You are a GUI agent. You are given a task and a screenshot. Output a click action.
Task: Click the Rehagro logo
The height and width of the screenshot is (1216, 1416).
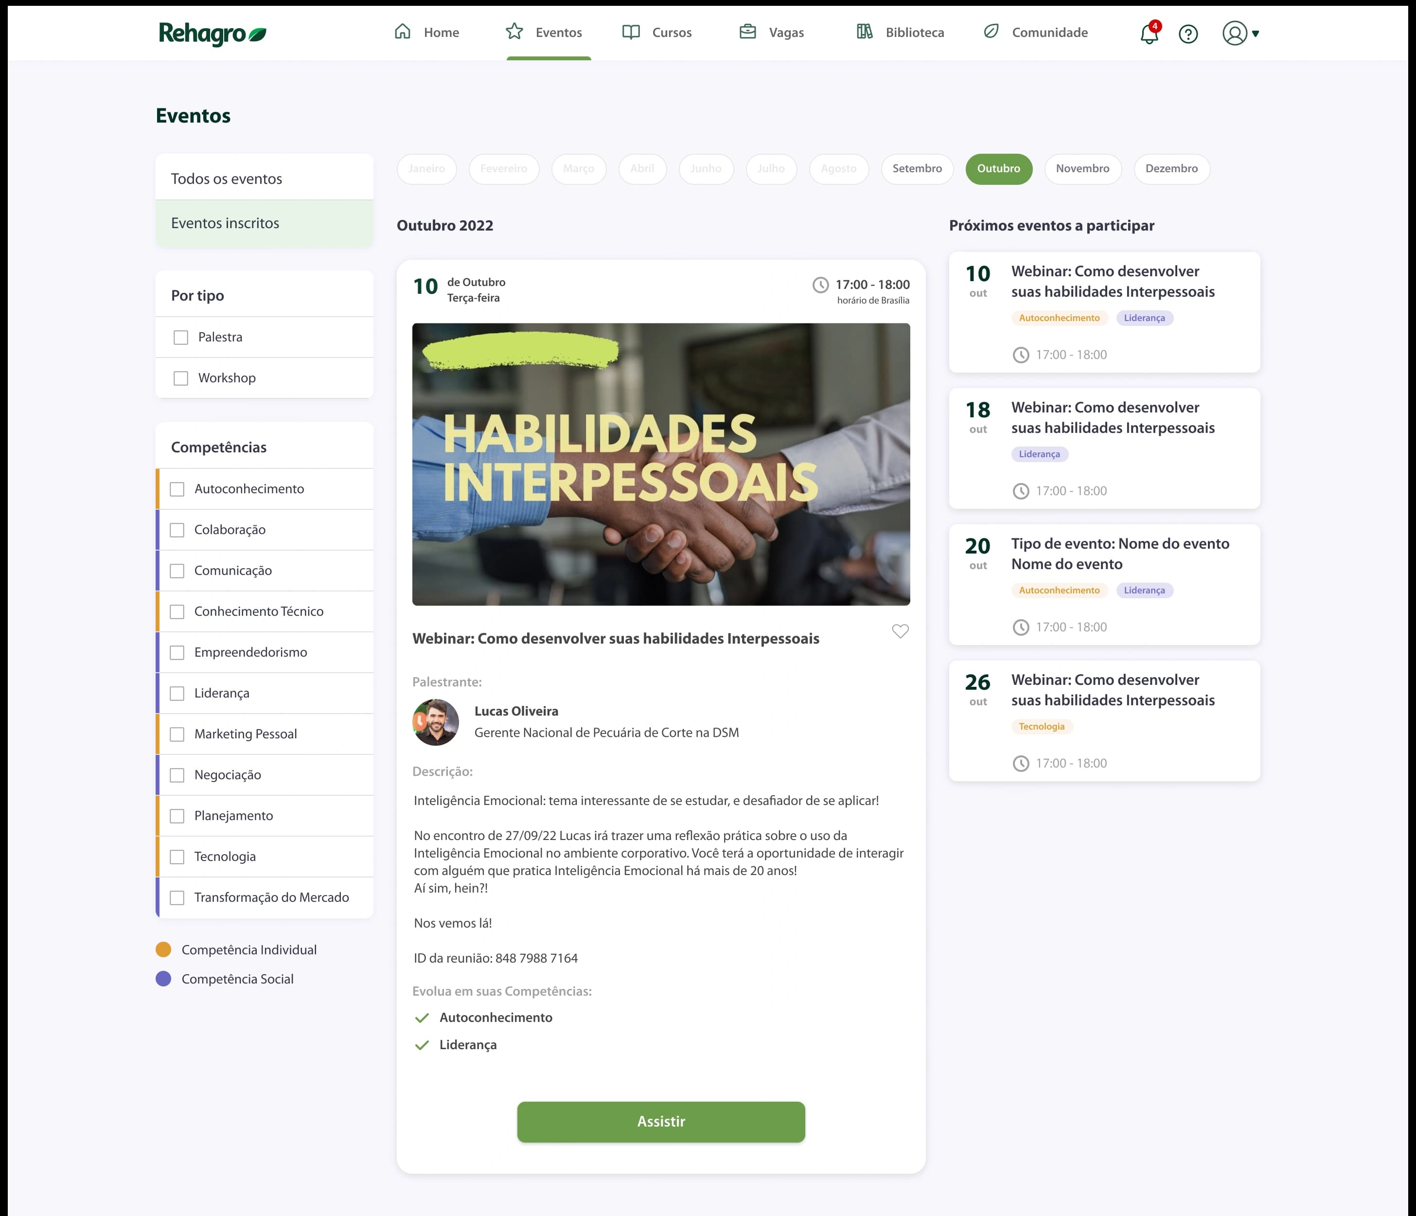pyautogui.click(x=212, y=33)
